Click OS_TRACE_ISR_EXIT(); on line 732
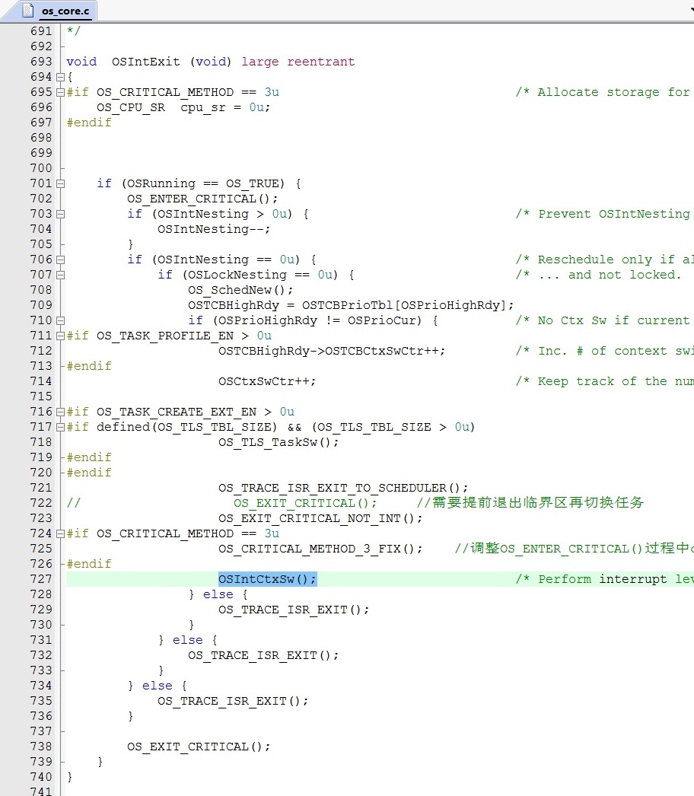This screenshot has width=694, height=796. pyautogui.click(x=263, y=656)
